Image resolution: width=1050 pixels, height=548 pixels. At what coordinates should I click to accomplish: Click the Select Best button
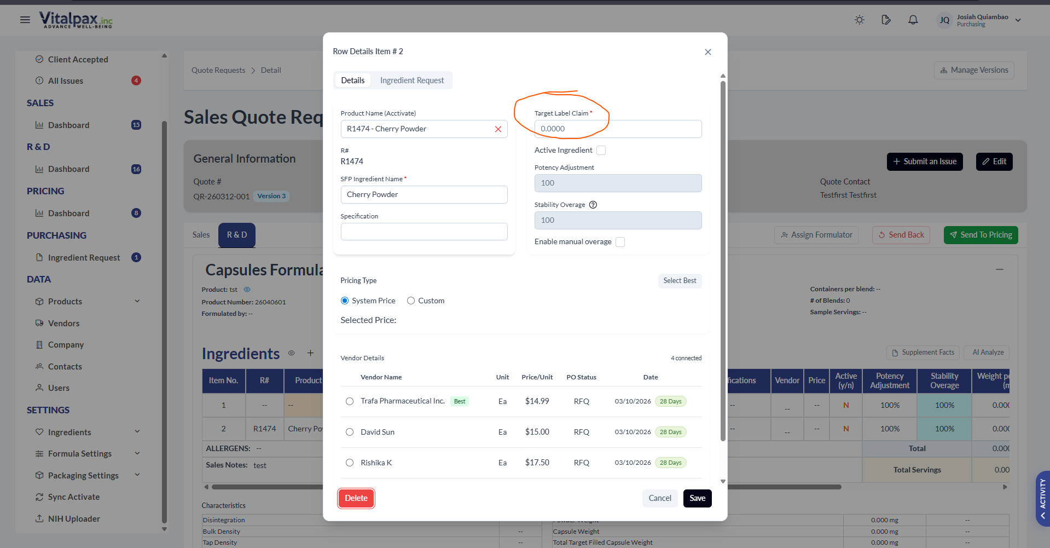pos(679,281)
